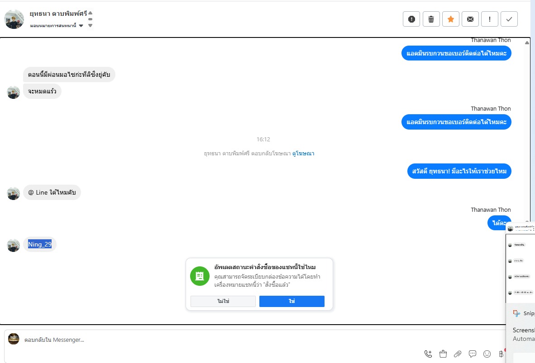Toggle the star follow-up icon
The image size is (535, 363).
point(451,19)
